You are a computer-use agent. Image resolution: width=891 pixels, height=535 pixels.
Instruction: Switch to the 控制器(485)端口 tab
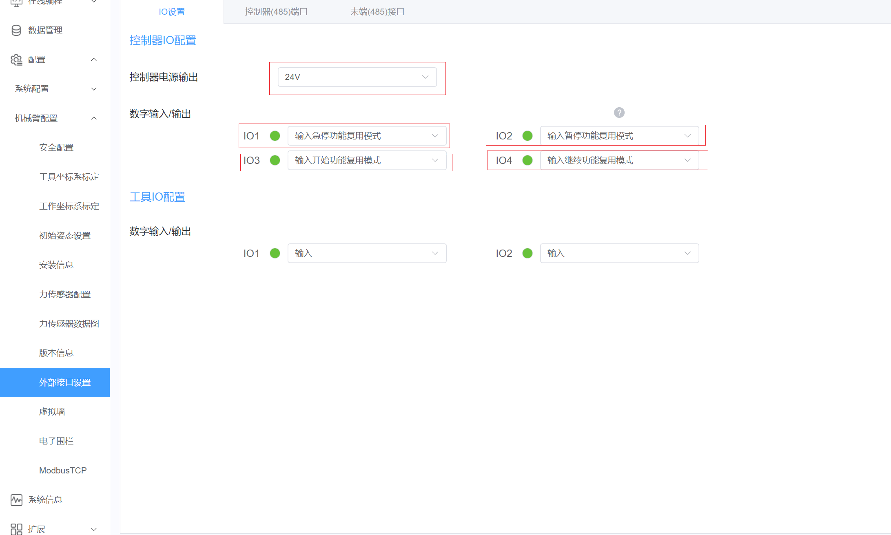[276, 12]
